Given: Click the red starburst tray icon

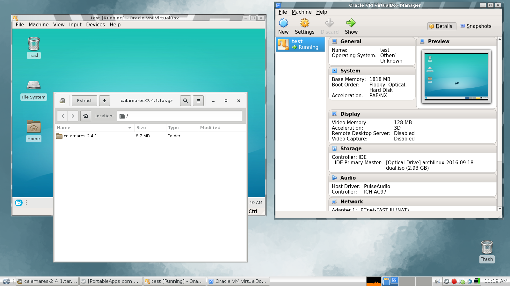Looking at the screenshot, I should 454,281.
